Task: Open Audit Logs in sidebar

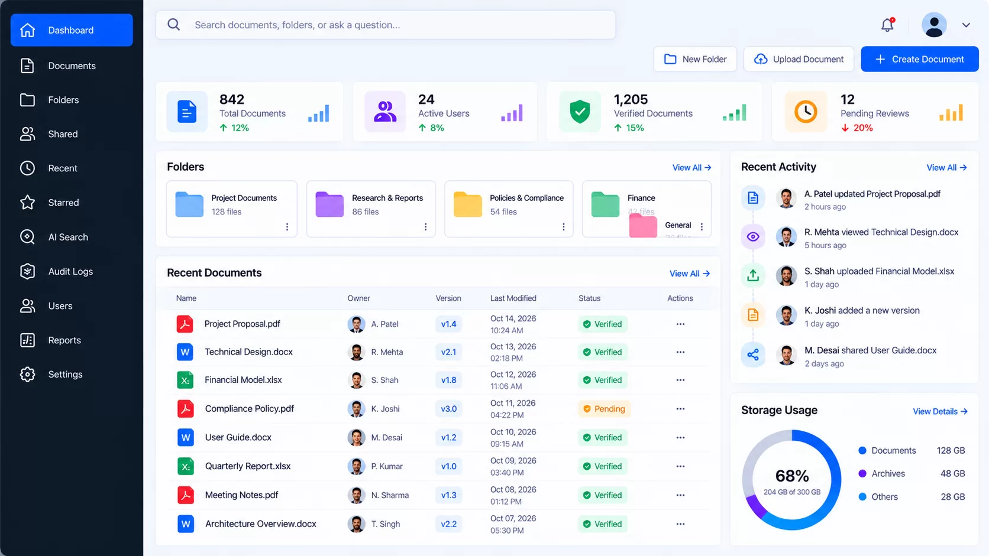Action: click(x=72, y=271)
